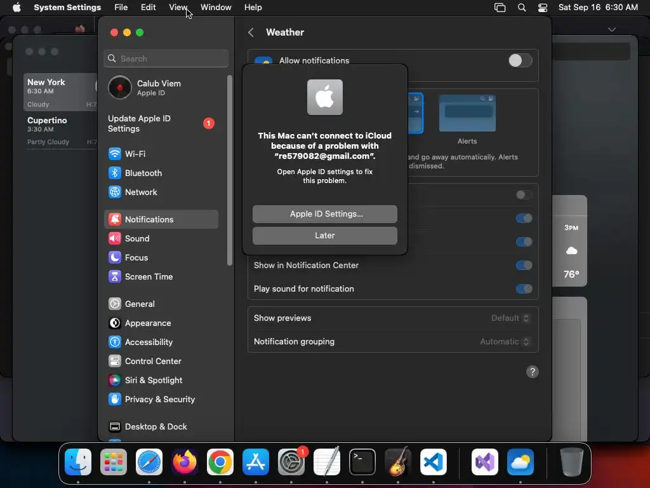Click Finder icon in the Dock
The width and height of the screenshot is (650, 488).
point(78,462)
